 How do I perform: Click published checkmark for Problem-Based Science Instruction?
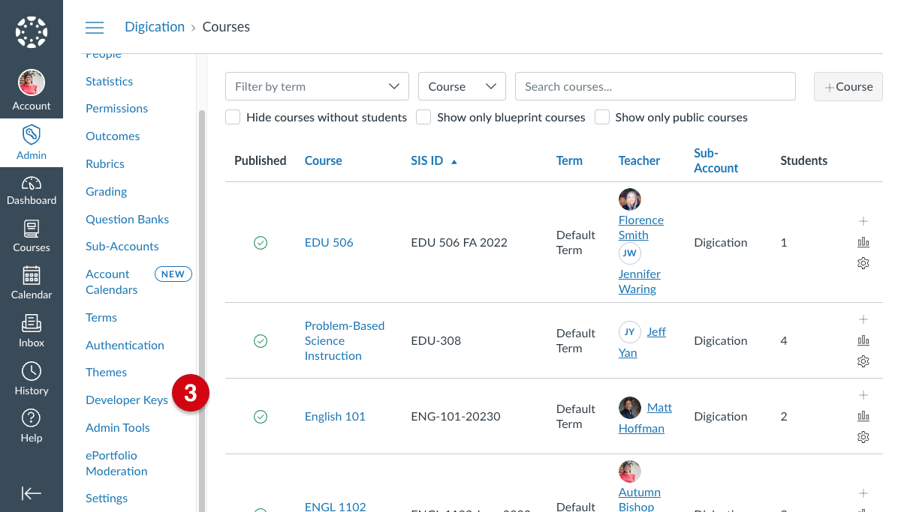point(261,340)
